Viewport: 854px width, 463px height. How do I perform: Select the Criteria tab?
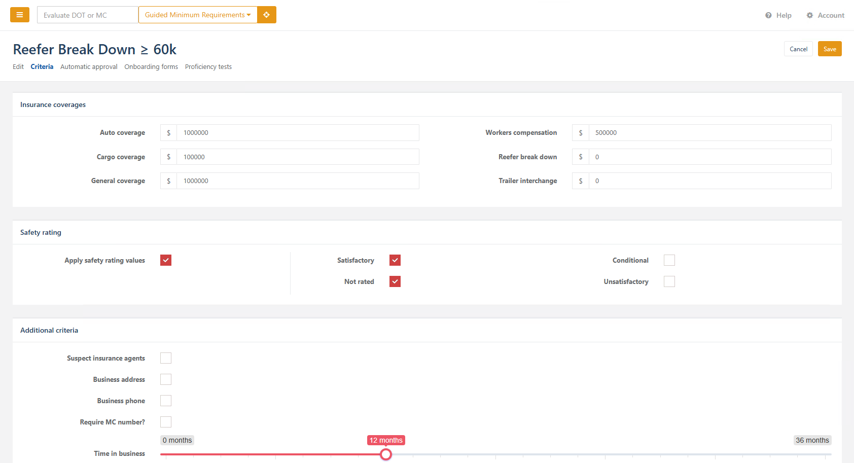[x=42, y=67]
